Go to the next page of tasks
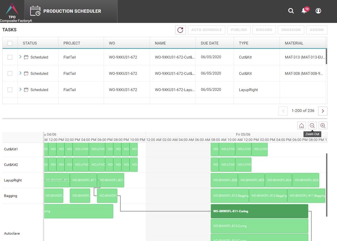The width and height of the screenshot is (337, 241). click(323, 111)
